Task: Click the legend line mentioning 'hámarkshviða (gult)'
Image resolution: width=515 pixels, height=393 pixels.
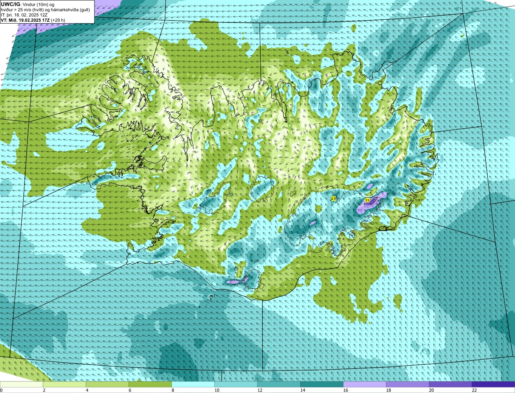Action: click(x=45, y=9)
